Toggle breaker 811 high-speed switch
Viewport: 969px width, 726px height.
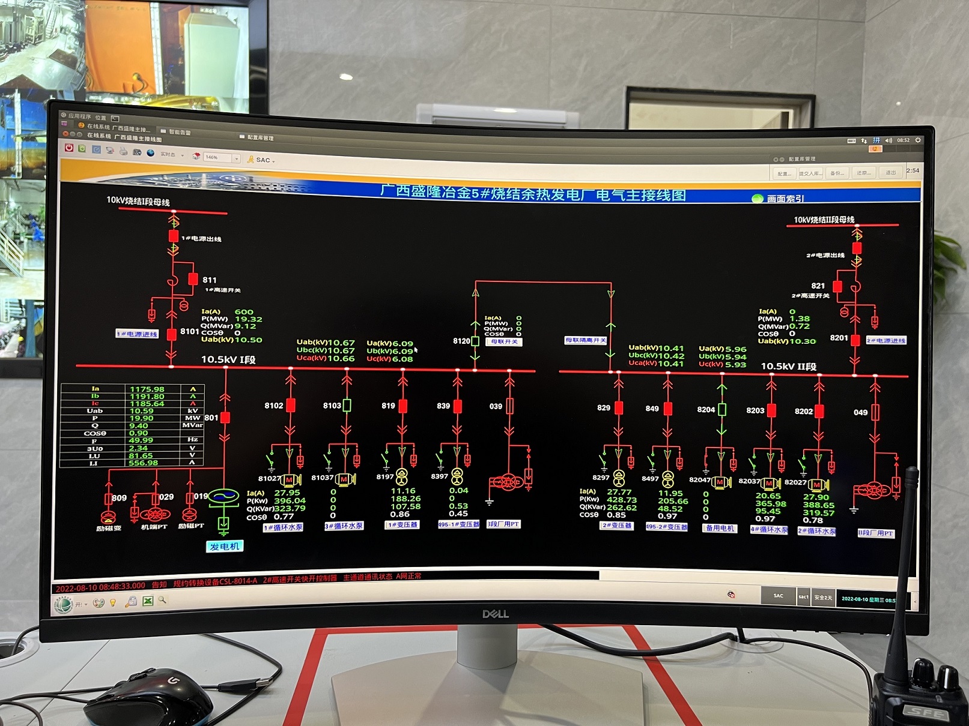[193, 279]
